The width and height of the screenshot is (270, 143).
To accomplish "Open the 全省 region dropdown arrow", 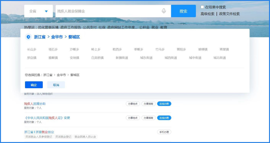I will point(46,11).
